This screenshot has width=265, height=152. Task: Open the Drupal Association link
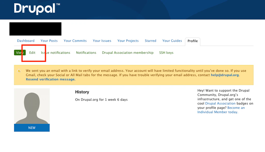pos(220,103)
